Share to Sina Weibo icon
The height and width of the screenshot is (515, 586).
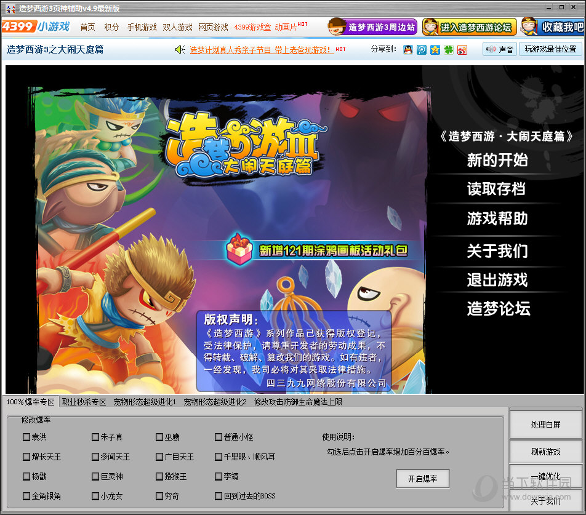click(462, 50)
